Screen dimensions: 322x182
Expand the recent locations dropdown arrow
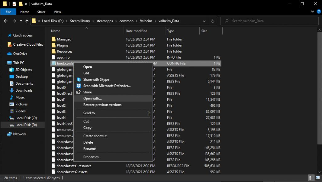point(20,21)
